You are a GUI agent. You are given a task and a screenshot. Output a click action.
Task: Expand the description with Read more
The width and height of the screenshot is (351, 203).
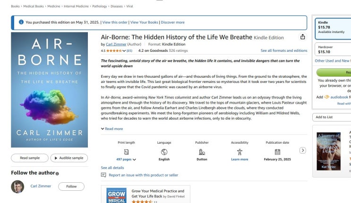(x=112, y=129)
